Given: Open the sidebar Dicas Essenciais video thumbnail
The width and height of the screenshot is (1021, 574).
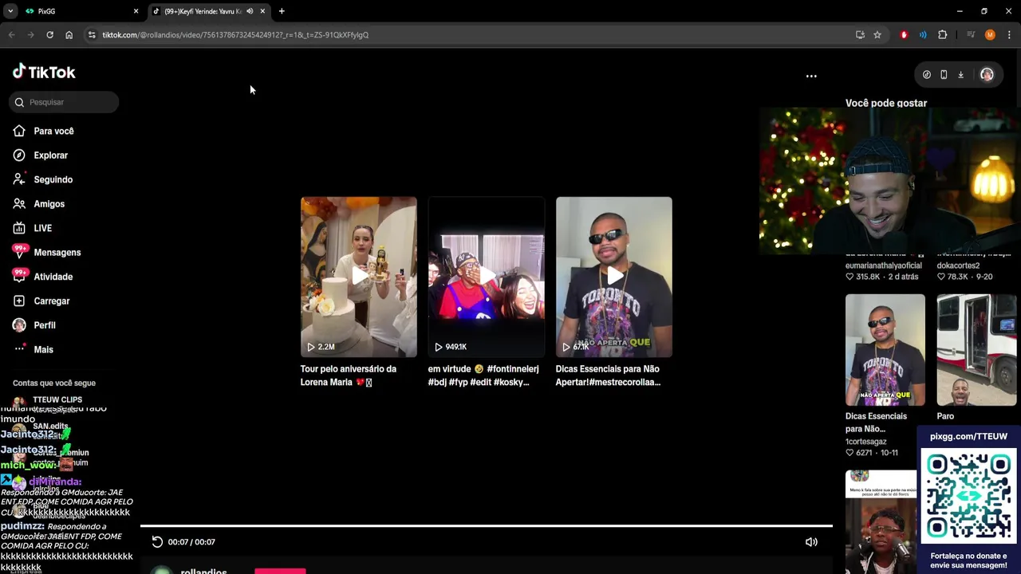Looking at the screenshot, I should coord(885,350).
